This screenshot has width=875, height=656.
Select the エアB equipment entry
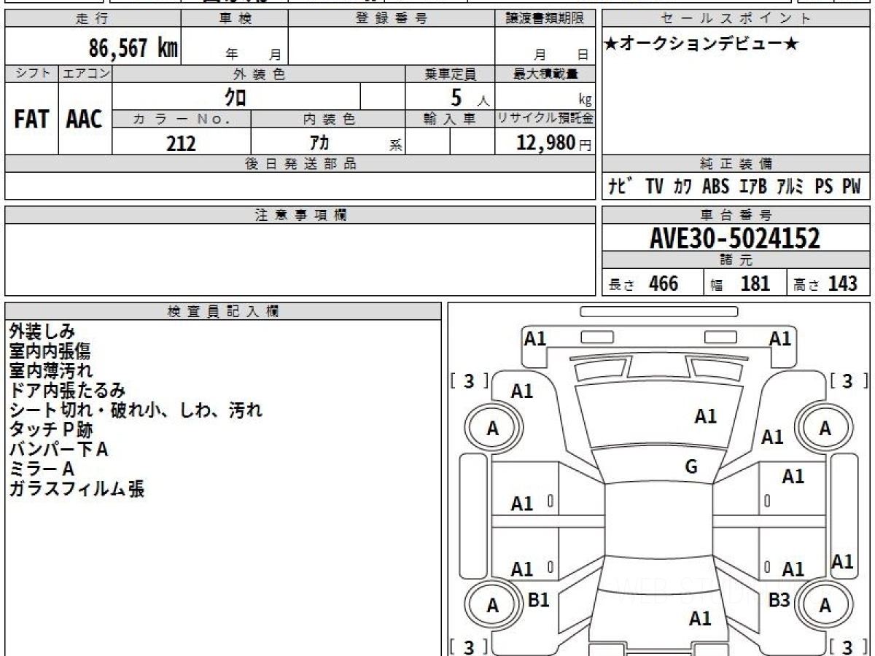(752, 187)
